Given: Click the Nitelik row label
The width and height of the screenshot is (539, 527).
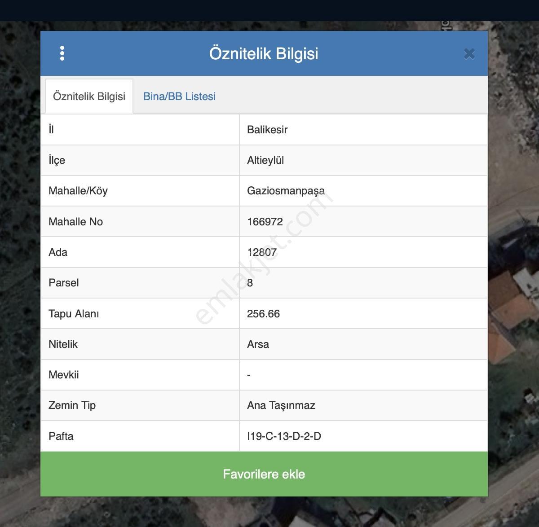Looking at the screenshot, I should [63, 344].
